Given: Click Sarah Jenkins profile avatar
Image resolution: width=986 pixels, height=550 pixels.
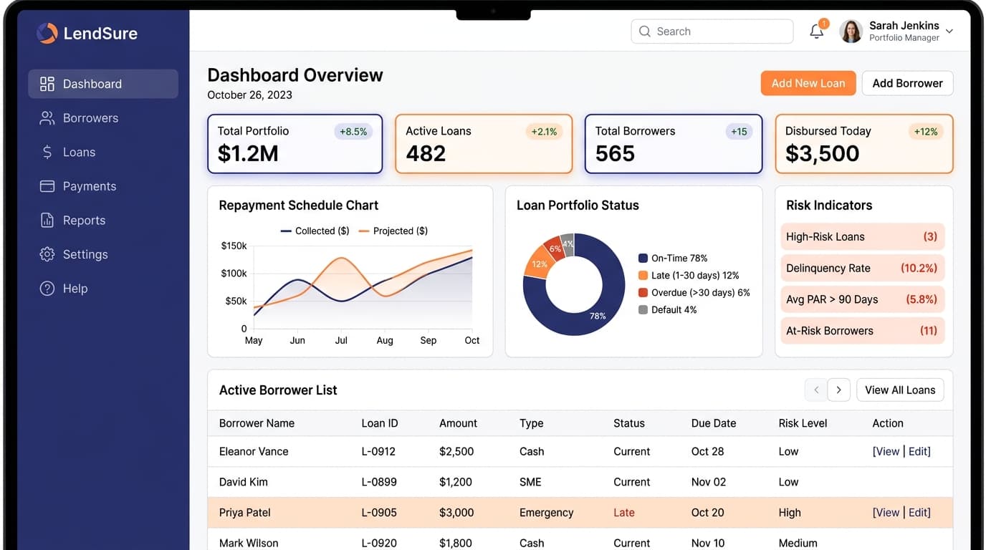Looking at the screenshot, I should [x=851, y=32].
